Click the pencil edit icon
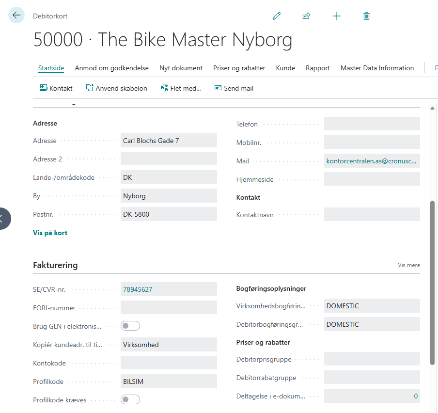The image size is (438, 413). (x=277, y=16)
